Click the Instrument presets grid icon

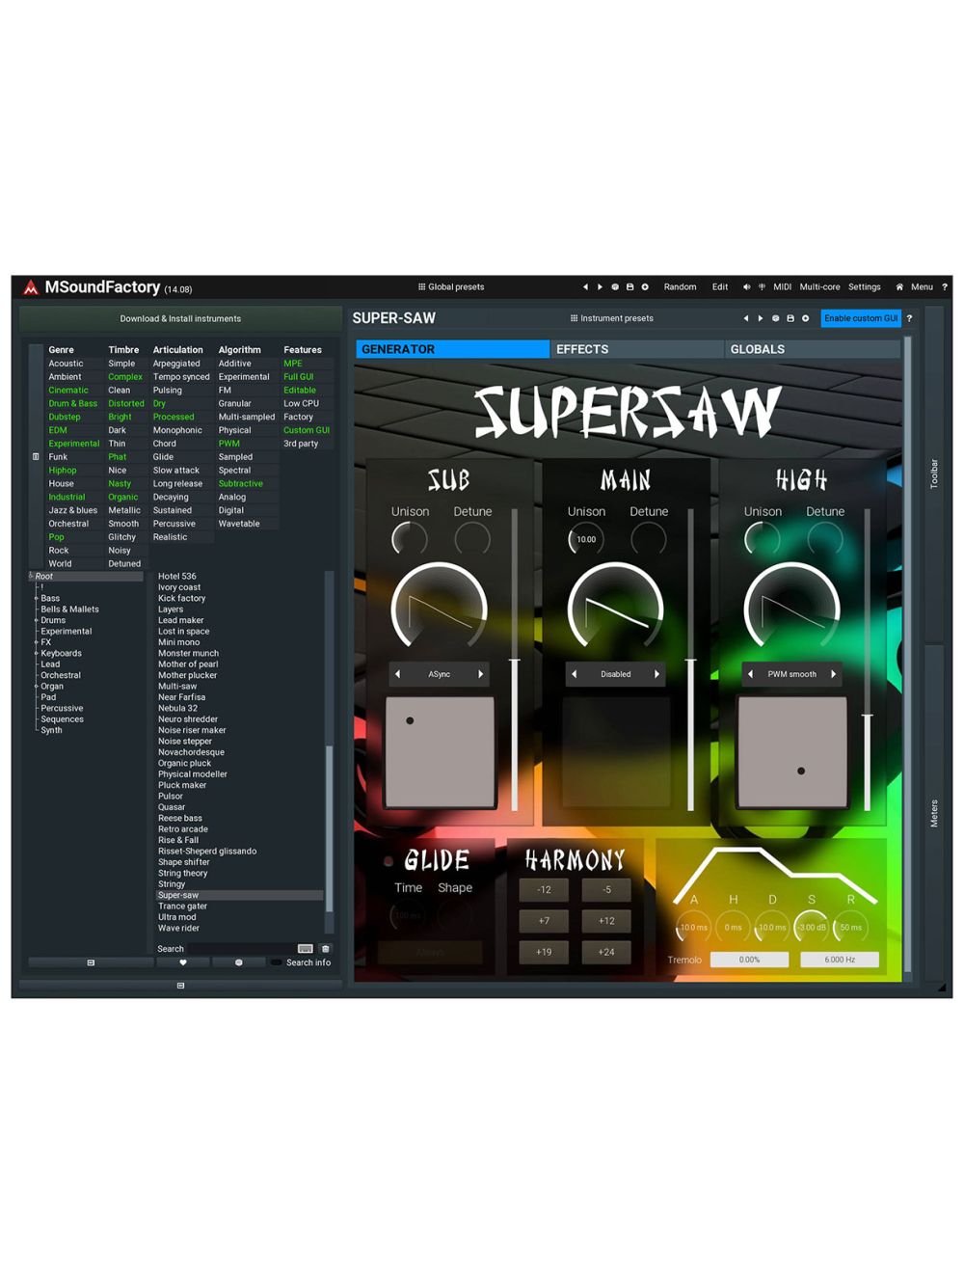574,318
